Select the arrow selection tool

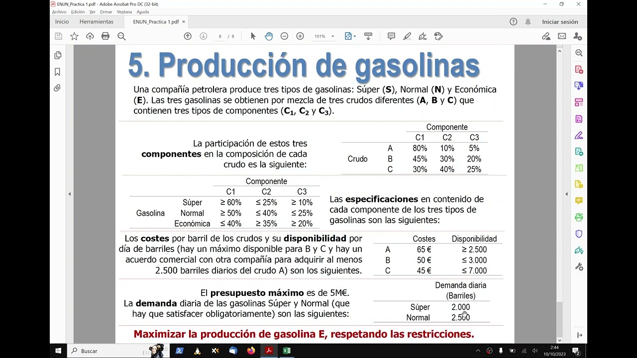tap(253, 36)
